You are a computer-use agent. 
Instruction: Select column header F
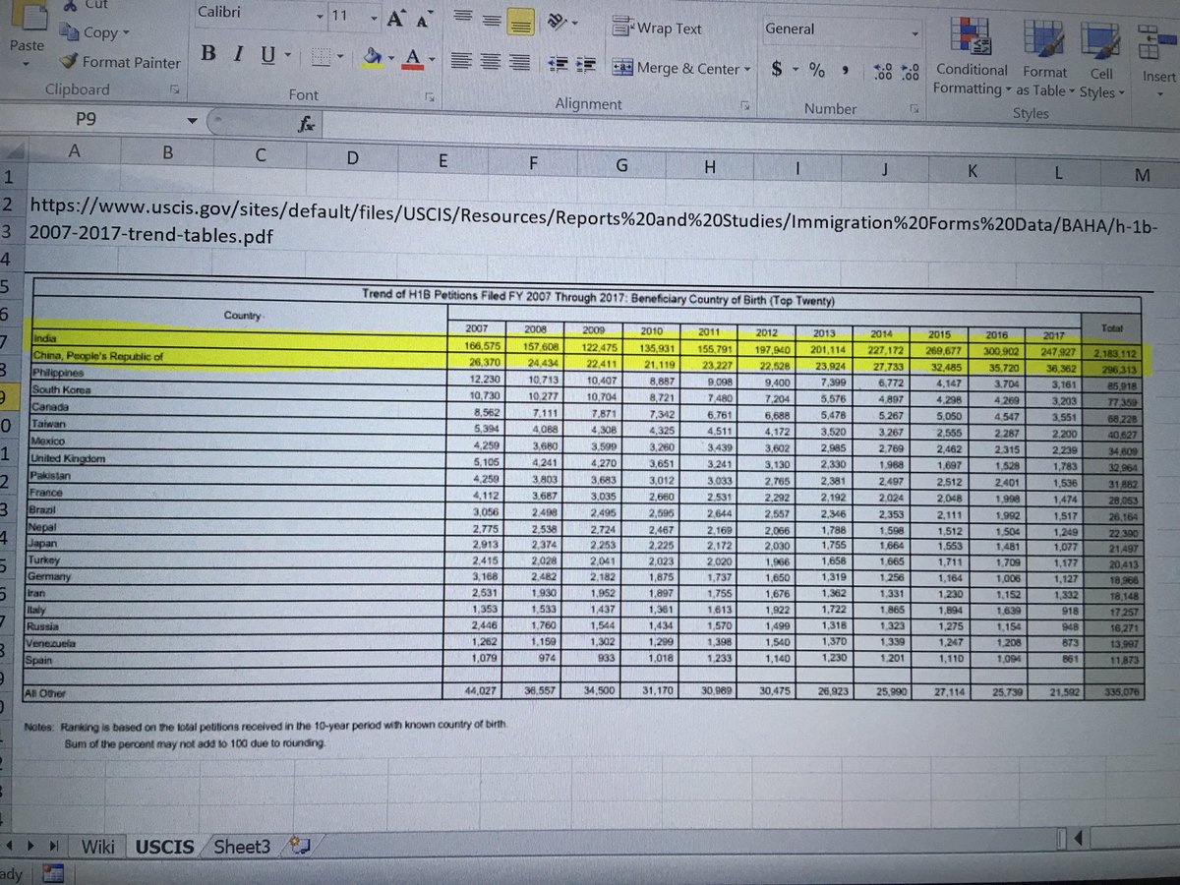tap(532, 163)
